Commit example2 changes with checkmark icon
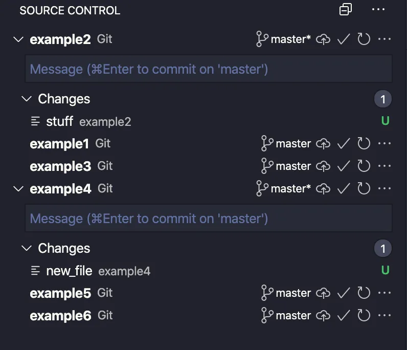This screenshot has width=407, height=350. coord(344,39)
